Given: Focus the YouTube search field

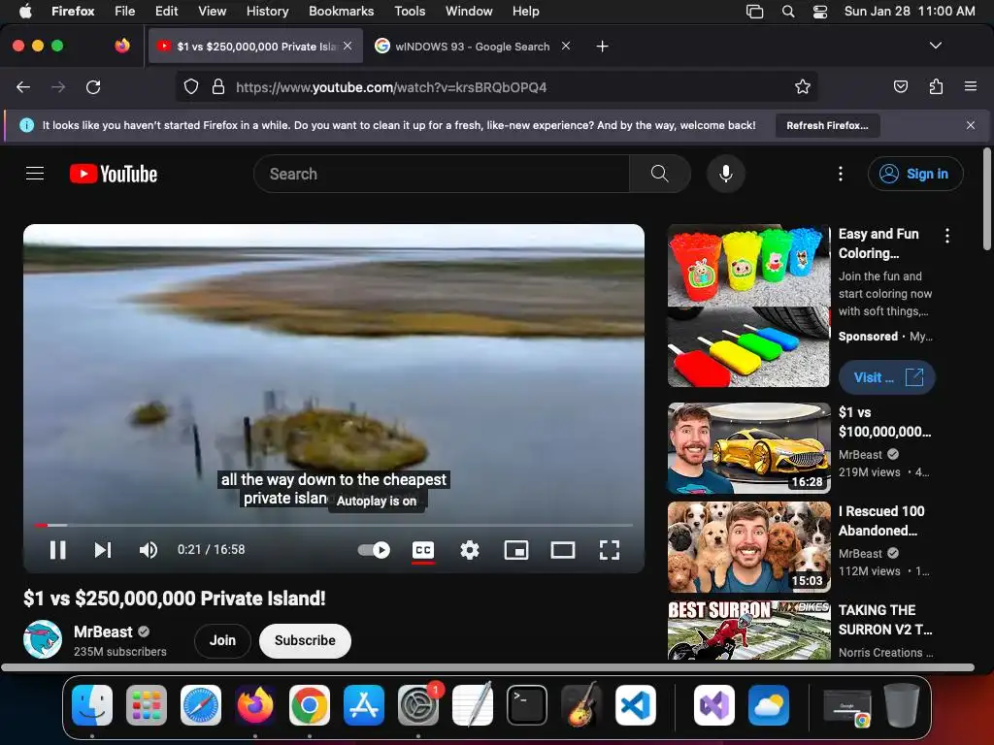Looking at the screenshot, I should (x=442, y=174).
